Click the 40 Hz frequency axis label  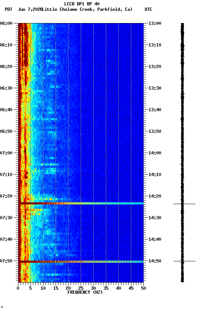[x=118, y=288]
